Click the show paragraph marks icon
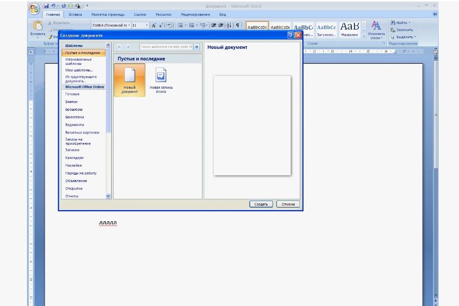Screen dimensions: 459x306 tap(238, 25)
